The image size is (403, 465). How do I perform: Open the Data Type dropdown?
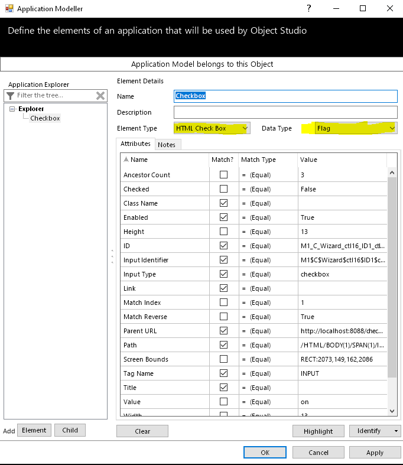(392, 128)
